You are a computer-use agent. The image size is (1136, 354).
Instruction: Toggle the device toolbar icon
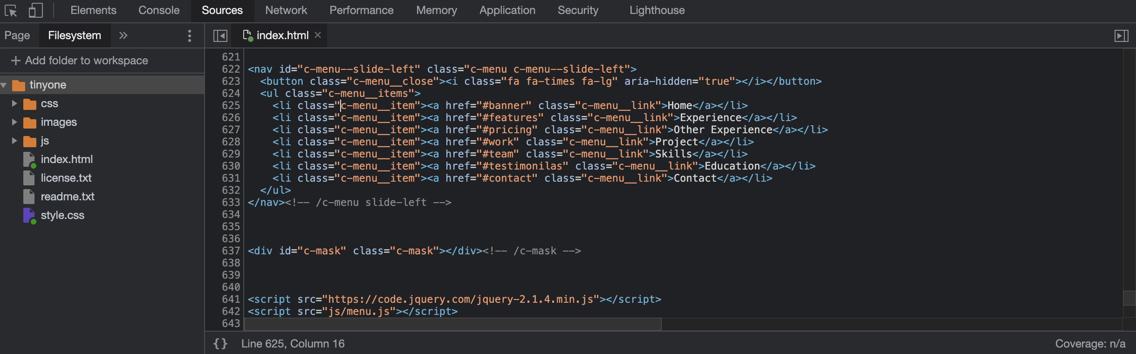(35, 10)
